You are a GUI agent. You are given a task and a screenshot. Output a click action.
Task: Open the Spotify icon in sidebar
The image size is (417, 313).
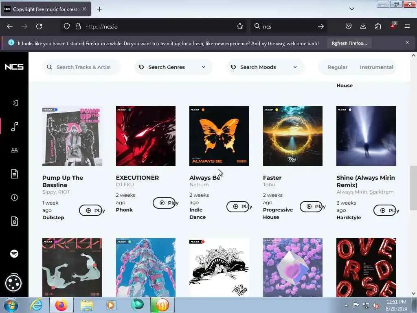14,253
